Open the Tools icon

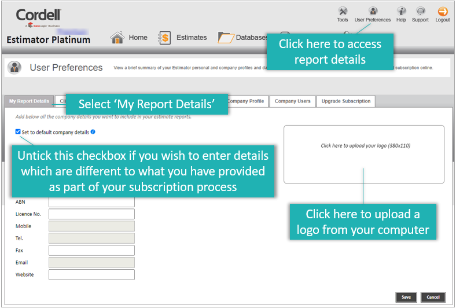click(343, 12)
